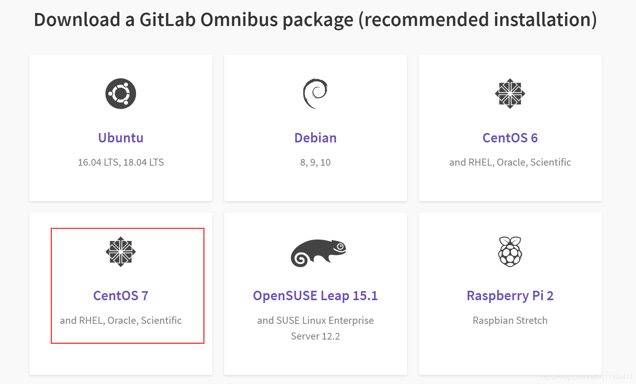Image resolution: width=636 pixels, height=384 pixels.
Task: Open the Debian download page link
Action: pyautogui.click(x=315, y=138)
